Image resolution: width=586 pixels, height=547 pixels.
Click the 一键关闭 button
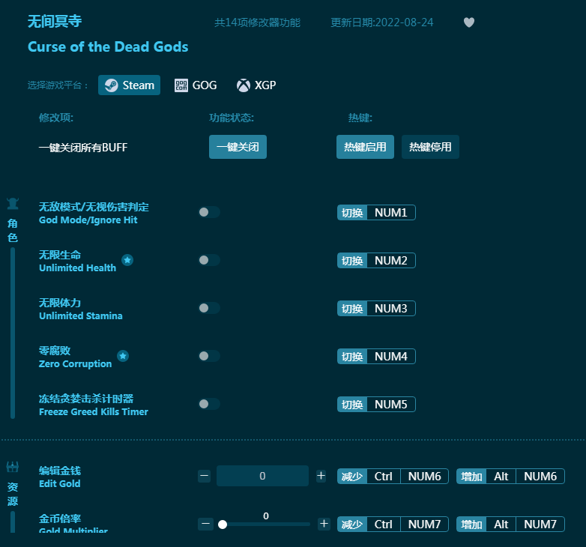pyautogui.click(x=238, y=147)
